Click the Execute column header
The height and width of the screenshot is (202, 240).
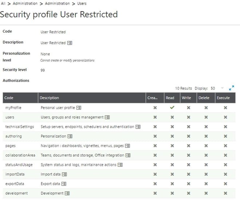[225, 98]
